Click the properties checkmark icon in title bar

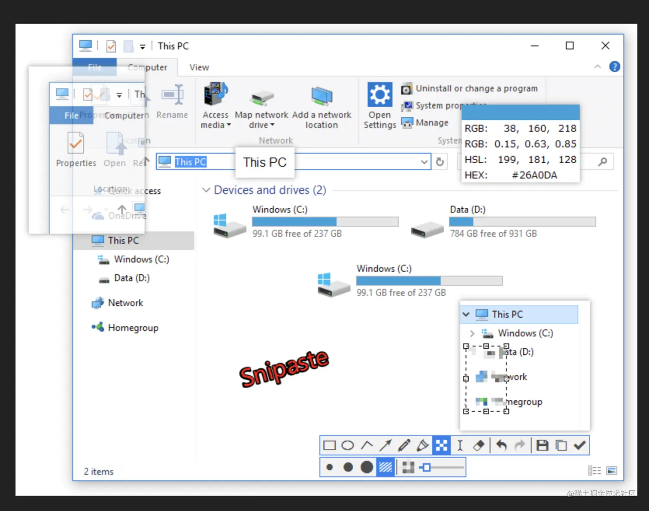[x=111, y=46]
